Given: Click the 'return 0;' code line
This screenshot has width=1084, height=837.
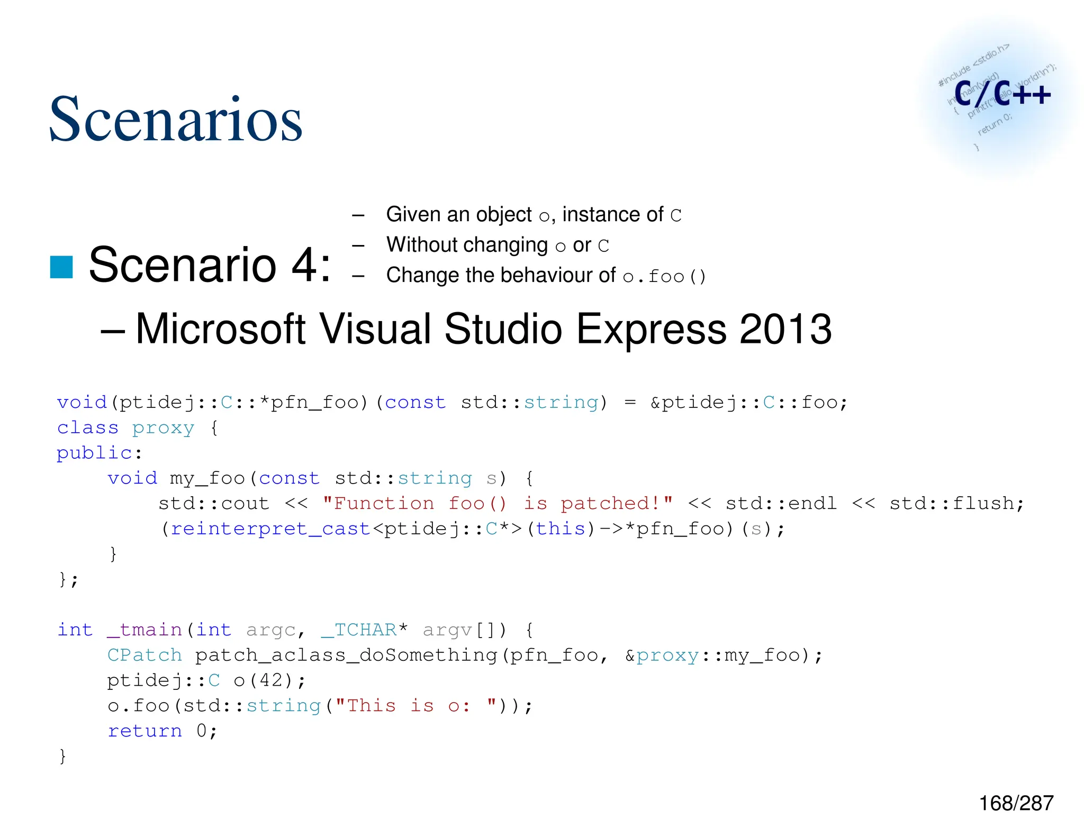Looking at the screenshot, I should 162,731.
